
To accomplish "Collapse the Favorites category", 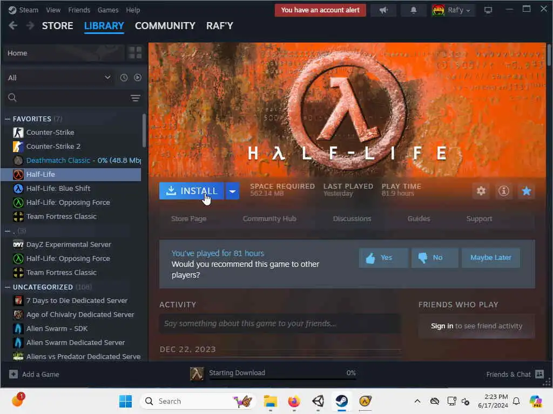I will tap(8, 119).
